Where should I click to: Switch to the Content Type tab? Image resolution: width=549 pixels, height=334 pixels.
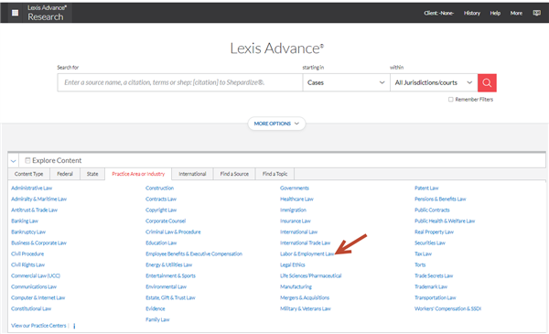[28, 174]
